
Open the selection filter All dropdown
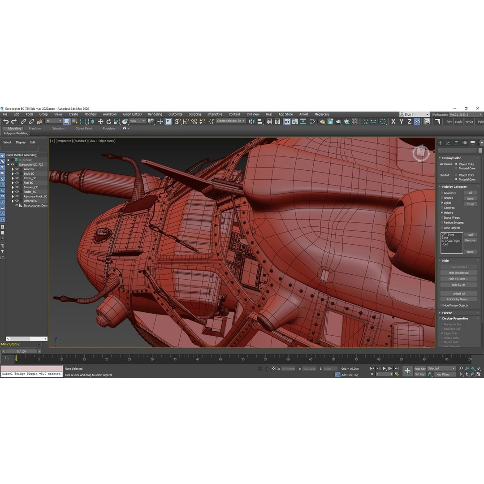[x=54, y=121]
